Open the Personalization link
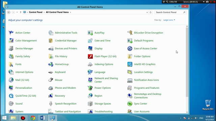The image size is (216, 121). click(24, 88)
